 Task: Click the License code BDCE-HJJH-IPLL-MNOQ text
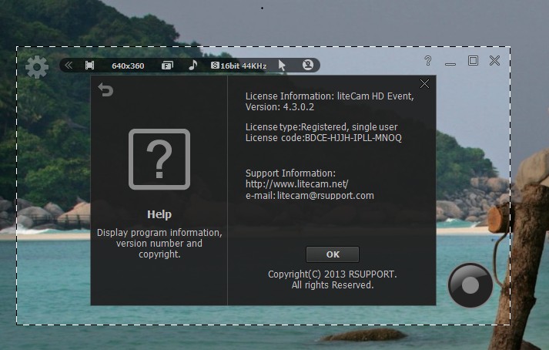(323, 138)
